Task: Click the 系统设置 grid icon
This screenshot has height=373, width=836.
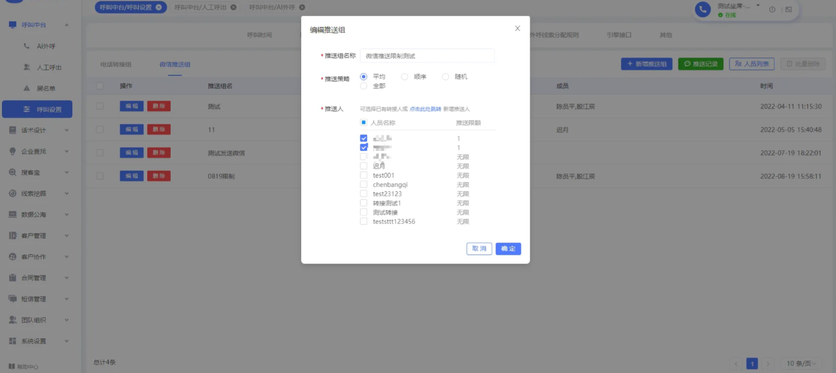Action: coord(12,341)
